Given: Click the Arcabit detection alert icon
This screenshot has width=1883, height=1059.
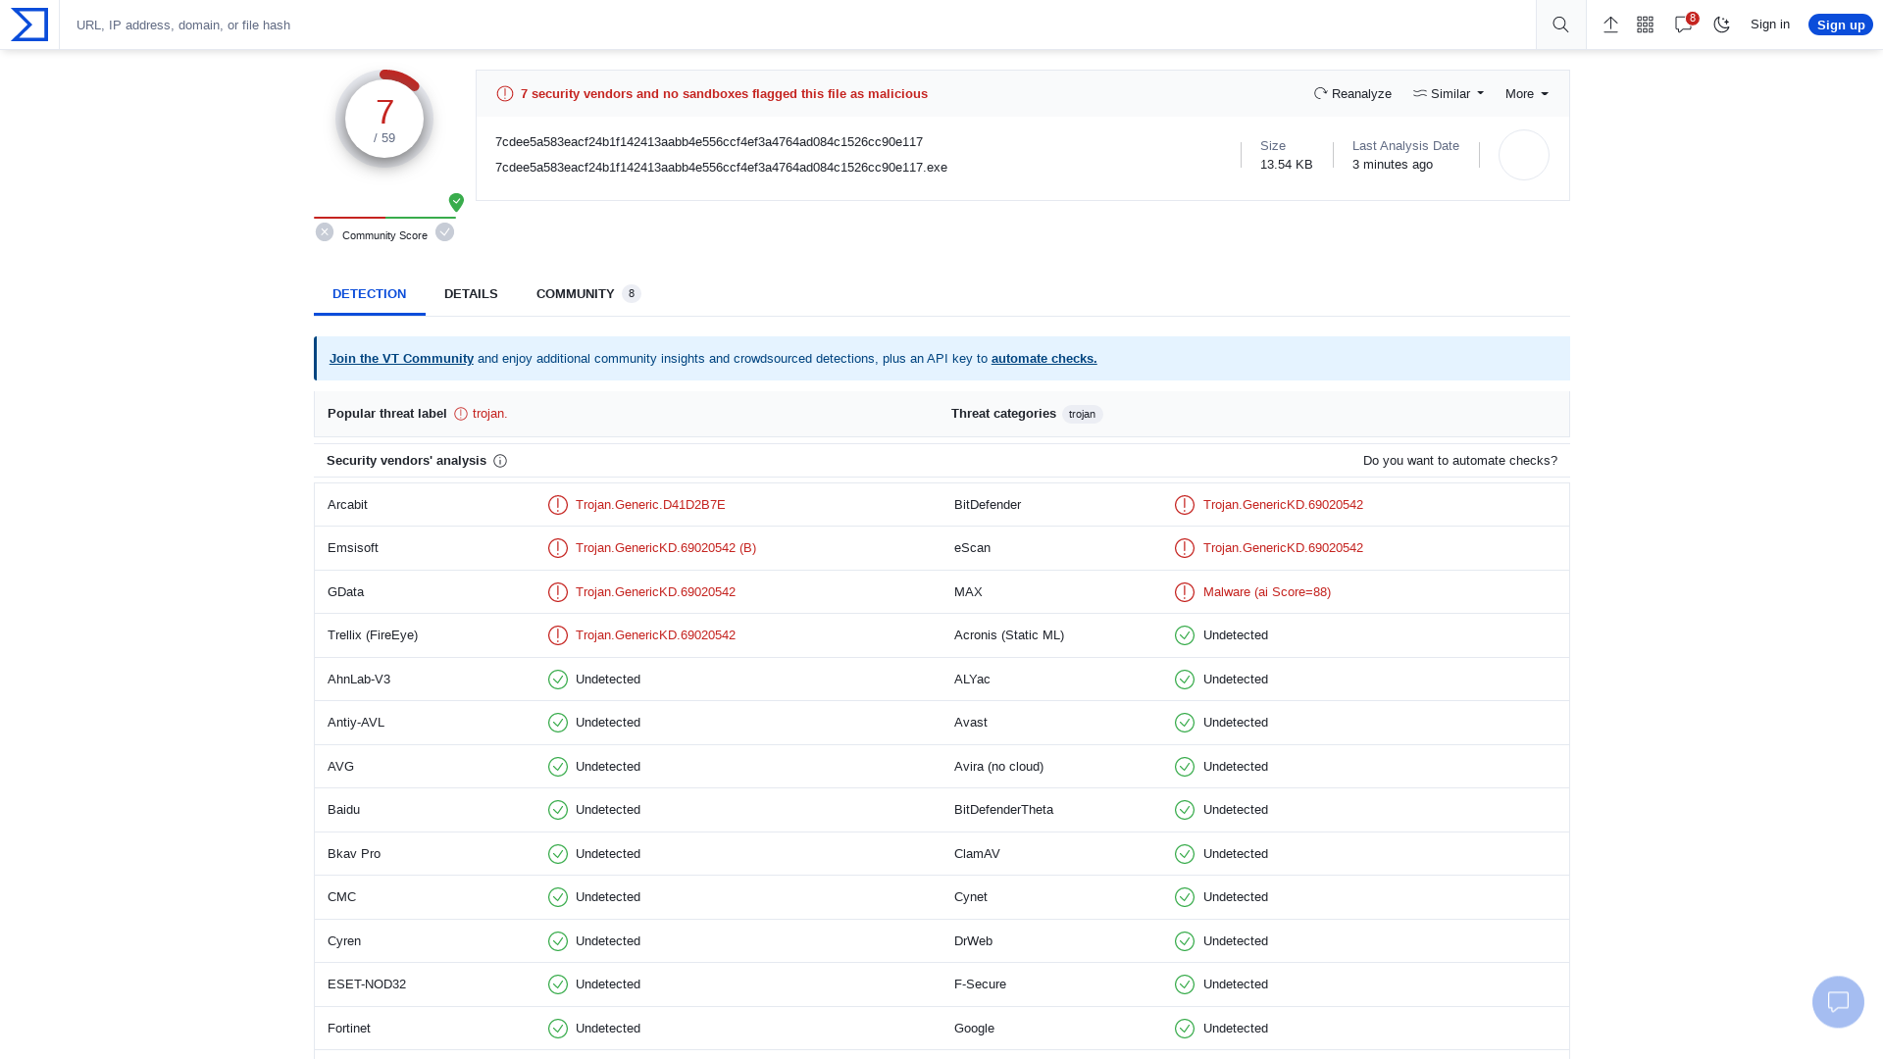Looking at the screenshot, I should coord(558,505).
